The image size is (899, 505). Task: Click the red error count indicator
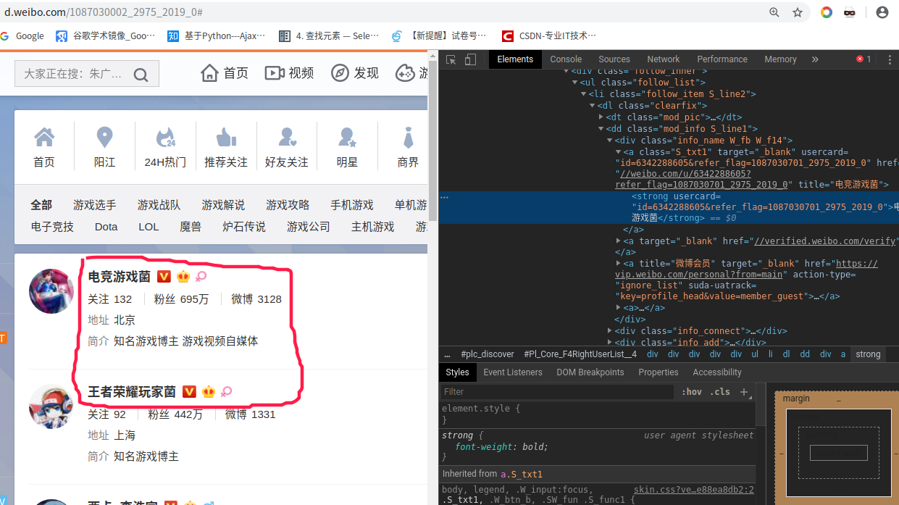coord(864,59)
